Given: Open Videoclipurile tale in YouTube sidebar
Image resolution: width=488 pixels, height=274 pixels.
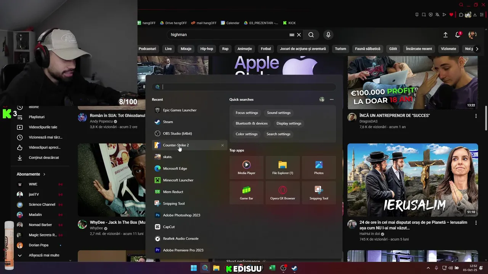Looking at the screenshot, I should [43, 127].
